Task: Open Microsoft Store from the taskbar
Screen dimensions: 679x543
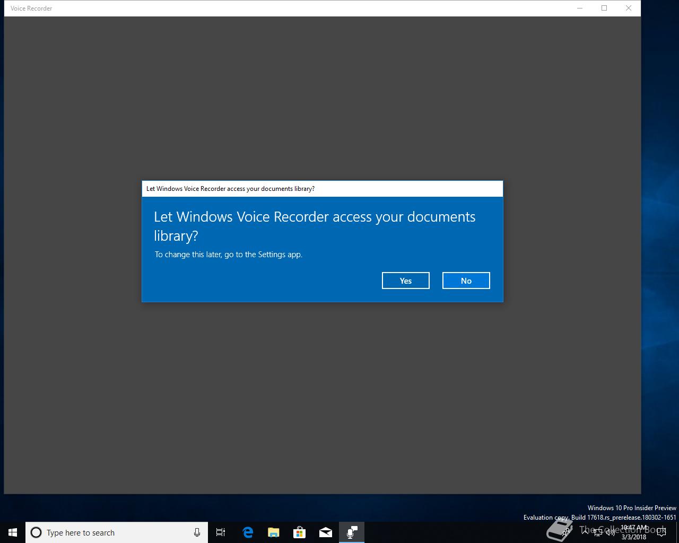Action: (299, 532)
